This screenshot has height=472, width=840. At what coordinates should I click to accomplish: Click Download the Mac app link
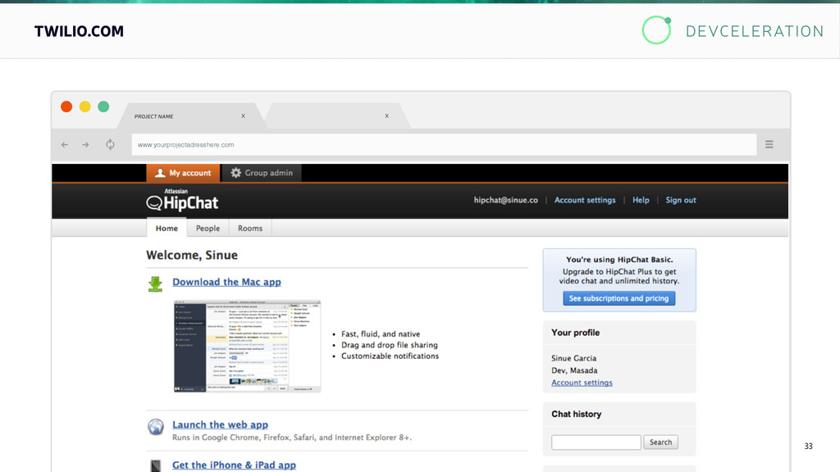(x=226, y=282)
